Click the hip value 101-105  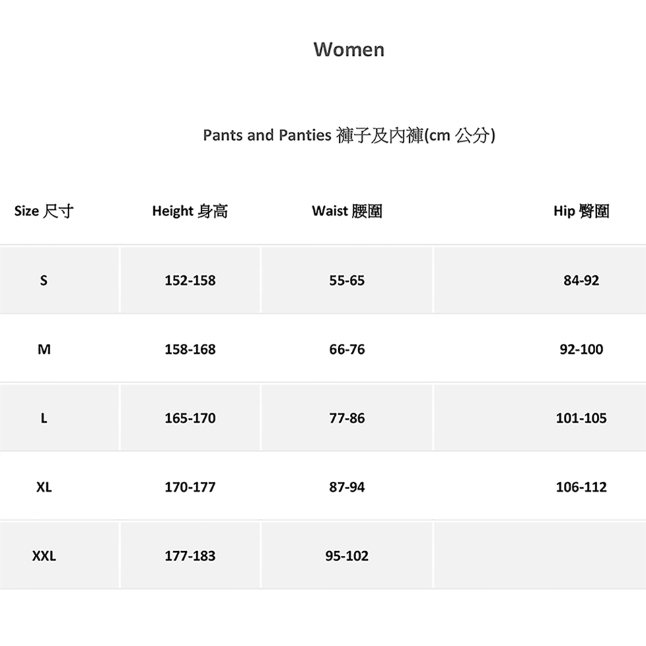point(581,419)
